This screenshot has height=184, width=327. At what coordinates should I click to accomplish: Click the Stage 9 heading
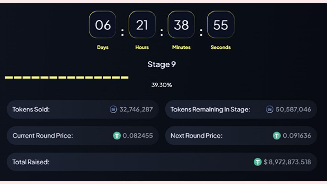point(161,64)
